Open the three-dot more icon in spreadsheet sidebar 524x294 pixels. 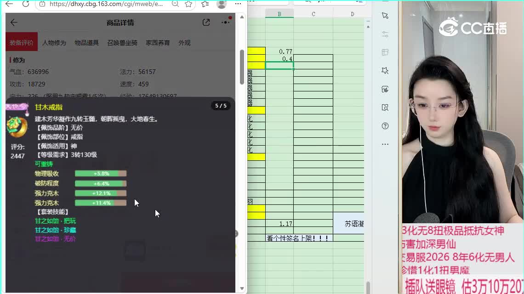click(x=385, y=144)
